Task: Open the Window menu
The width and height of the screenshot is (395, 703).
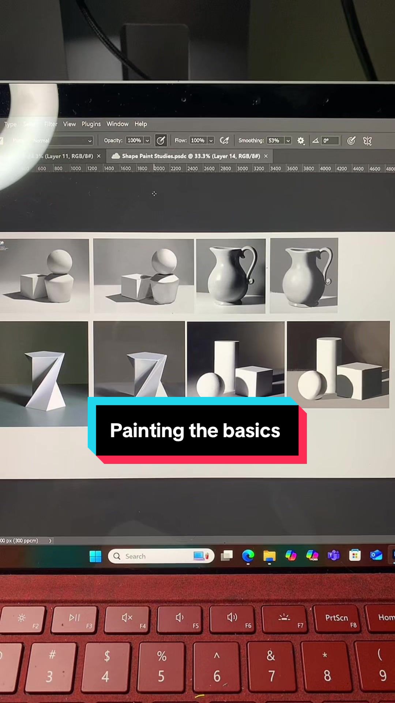Action: (117, 124)
